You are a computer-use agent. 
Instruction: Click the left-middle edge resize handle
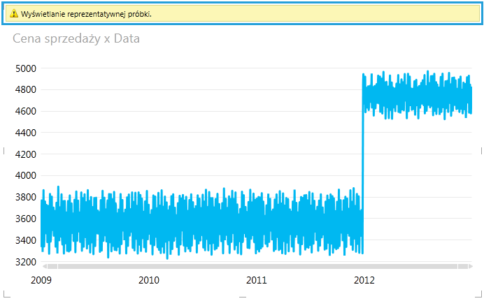(x=3, y=150)
